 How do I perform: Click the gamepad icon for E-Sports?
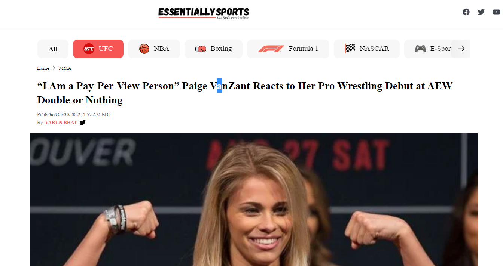pos(420,49)
